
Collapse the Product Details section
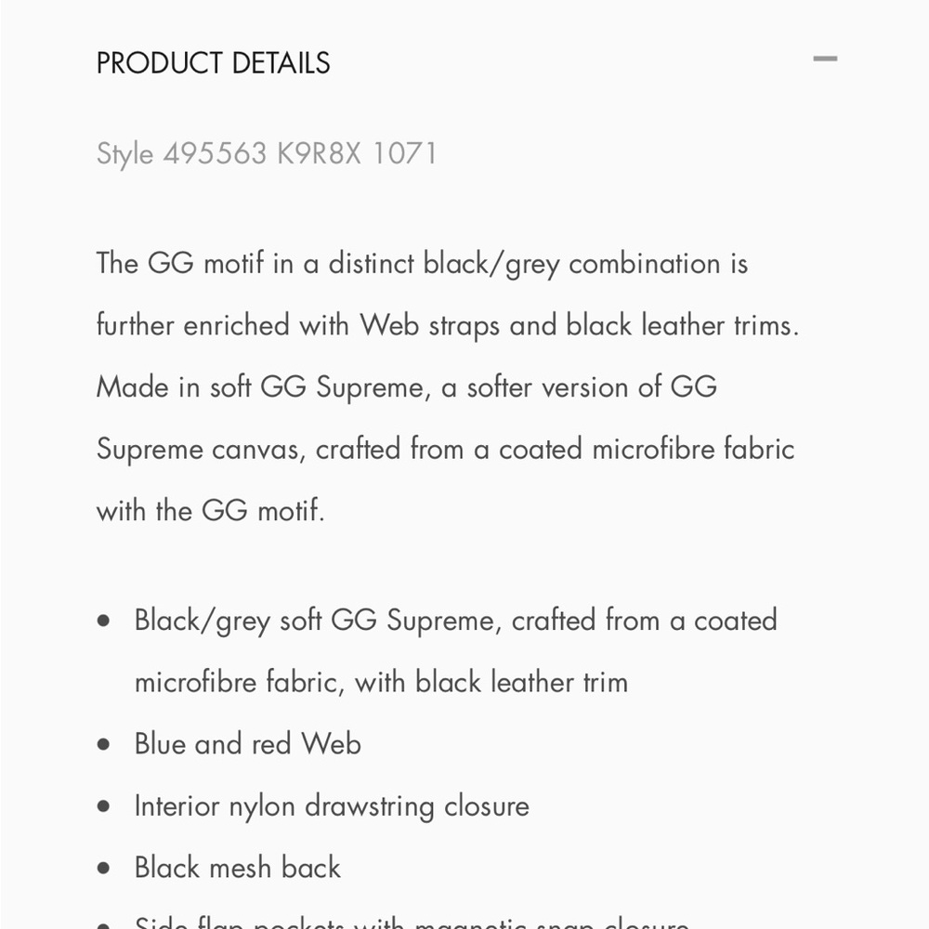(x=825, y=59)
